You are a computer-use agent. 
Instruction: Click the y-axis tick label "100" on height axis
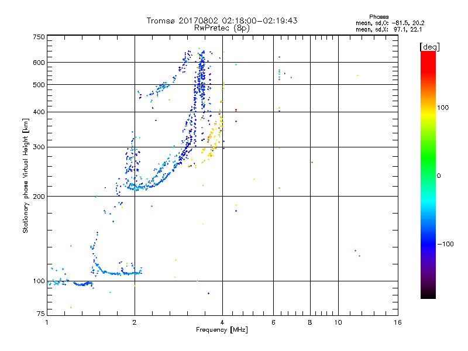pyautogui.click(x=39, y=281)
